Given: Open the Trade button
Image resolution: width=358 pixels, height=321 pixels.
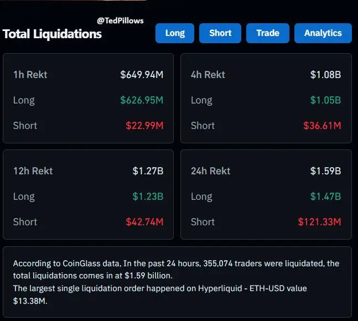Looking at the screenshot, I should point(268,33).
